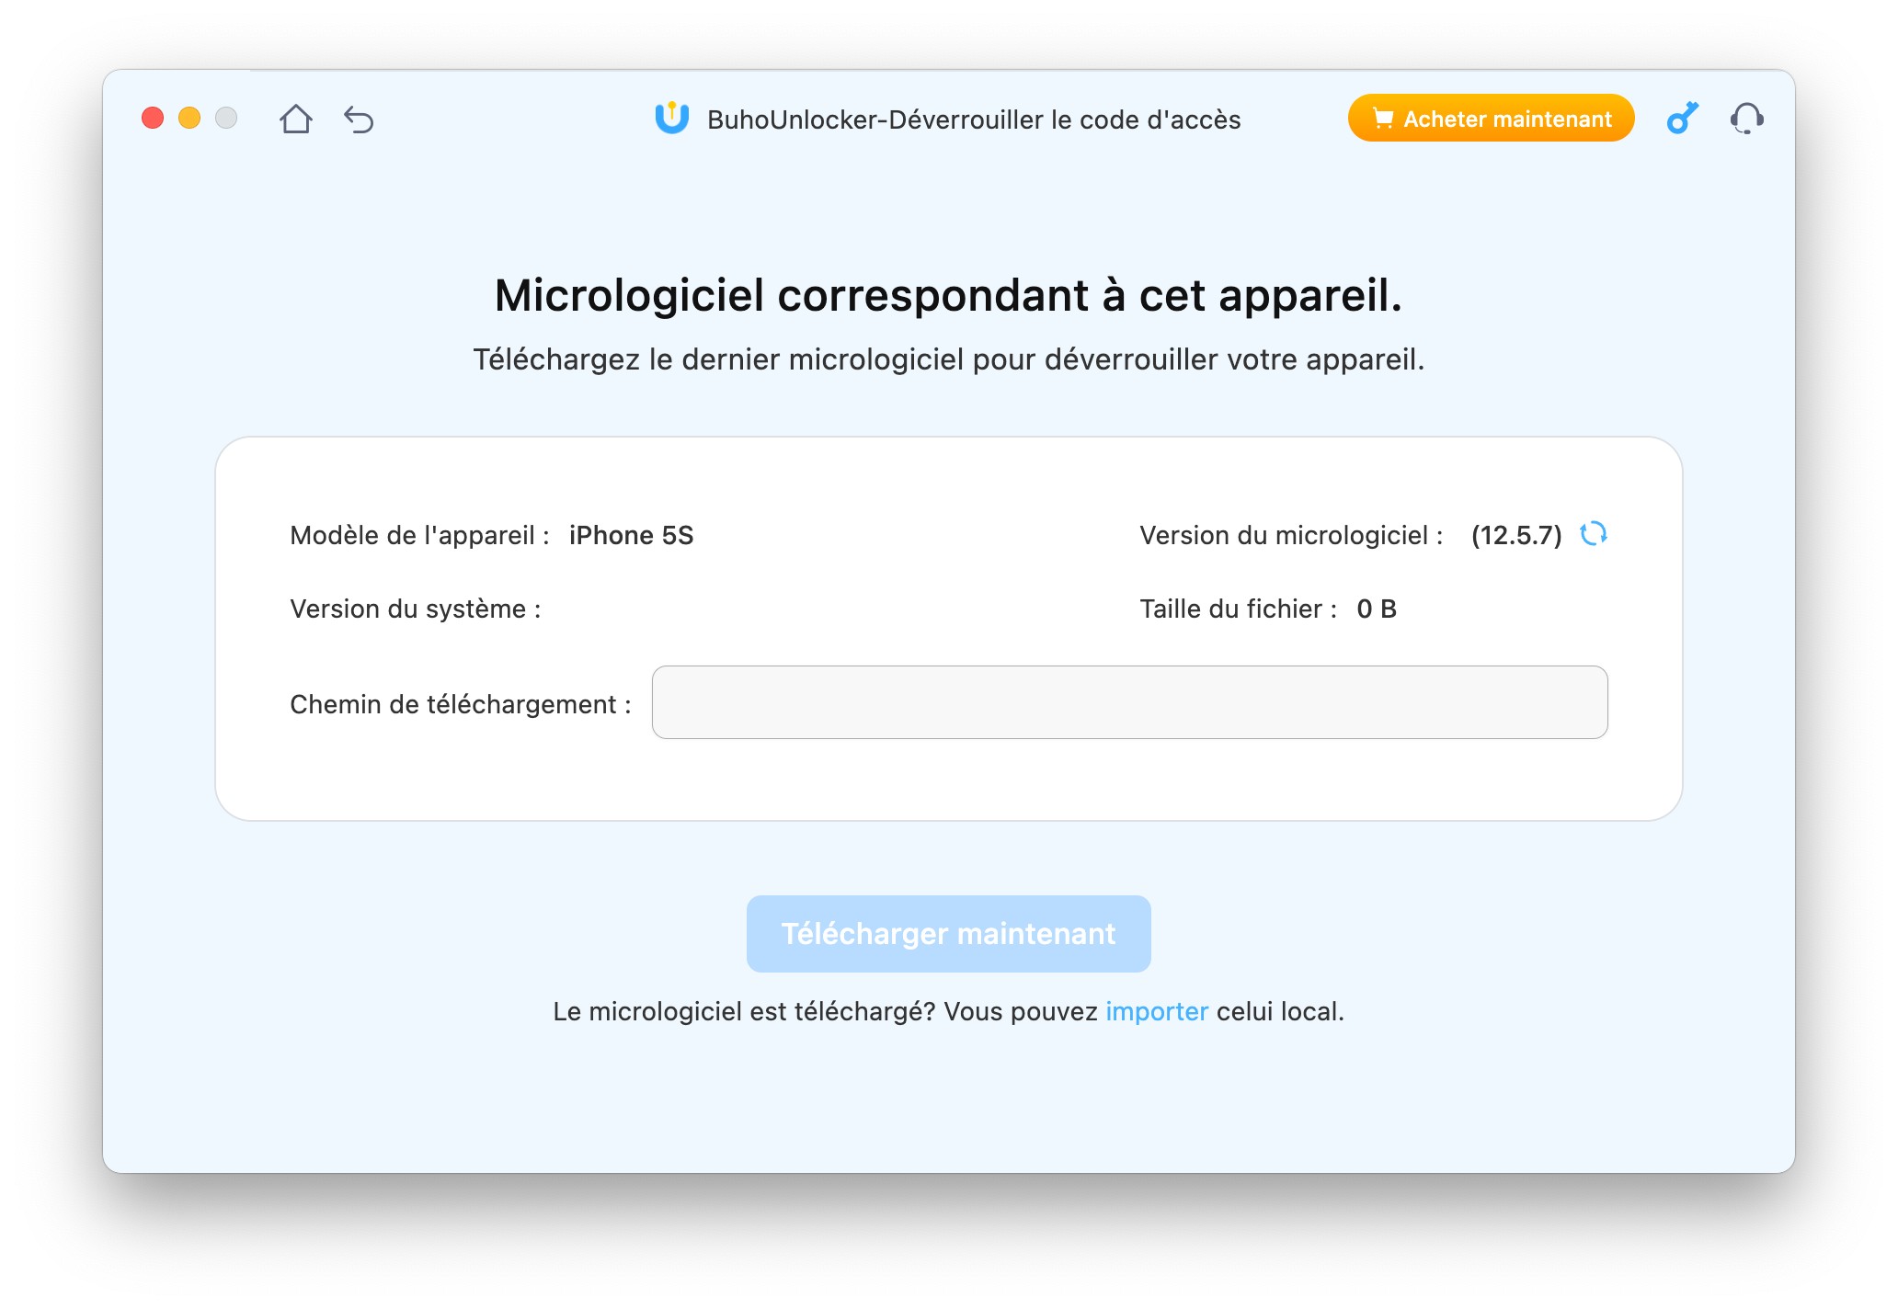This screenshot has height=1309, width=1898.
Task: Click the Version du système label
Action: pyautogui.click(x=416, y=609)
